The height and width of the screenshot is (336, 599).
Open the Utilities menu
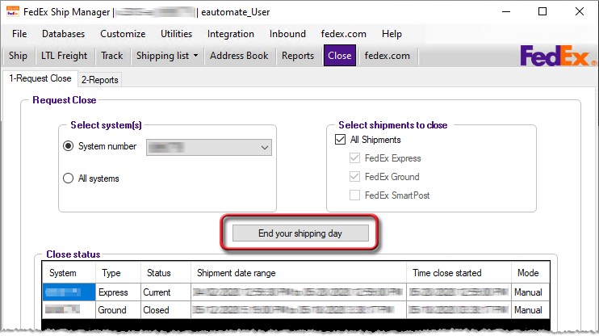click(176, 34)
